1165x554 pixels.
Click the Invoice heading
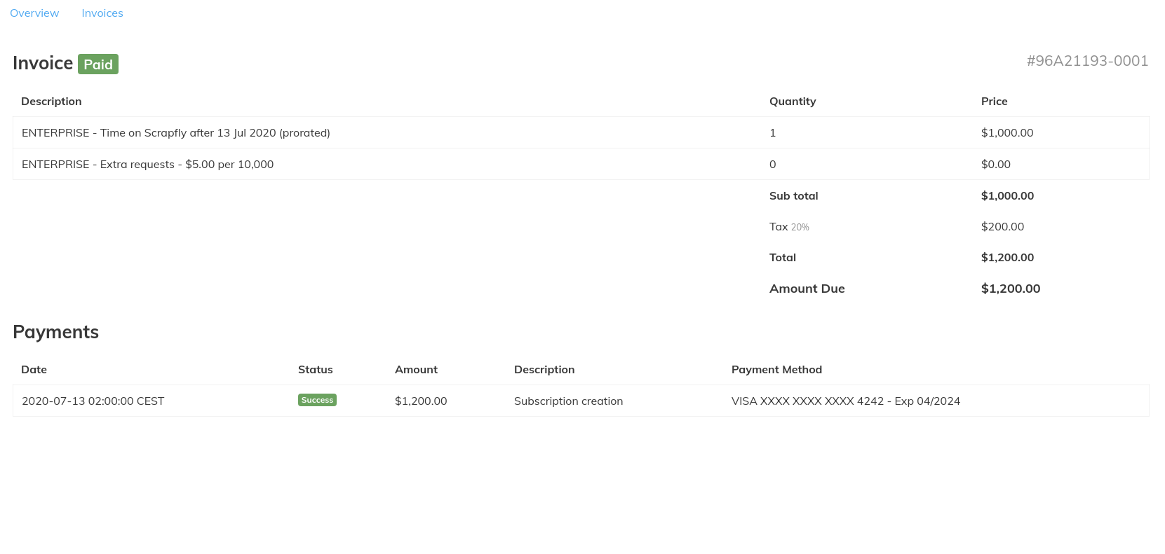point(43,64)
